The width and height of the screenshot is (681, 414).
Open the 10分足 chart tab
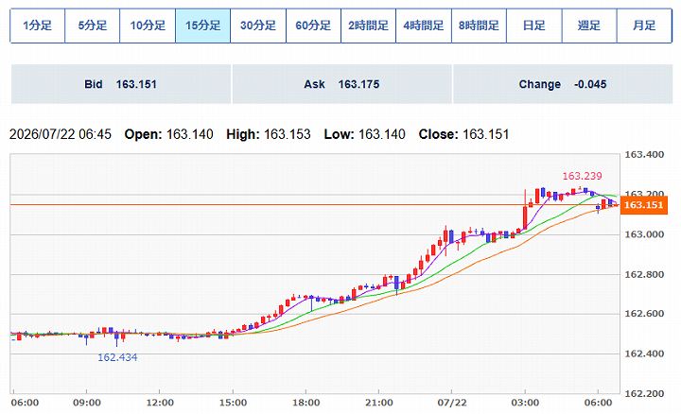coord(148,26)
